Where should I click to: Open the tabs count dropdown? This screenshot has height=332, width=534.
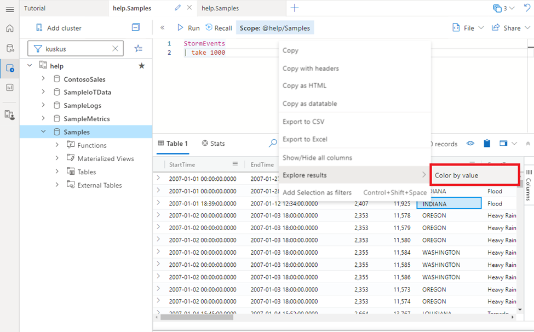tap(504, 8)
